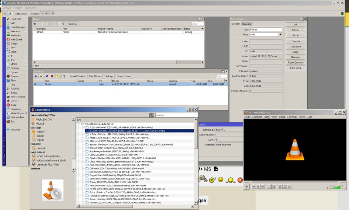Expand IP submenu in sidebar

(26, 56)
